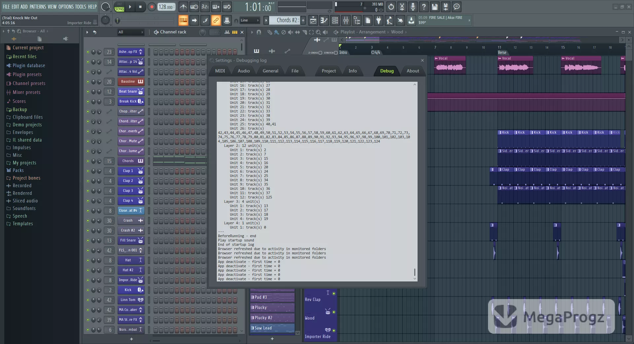Select the Paint brush tool in Playlist

[277, 32]
